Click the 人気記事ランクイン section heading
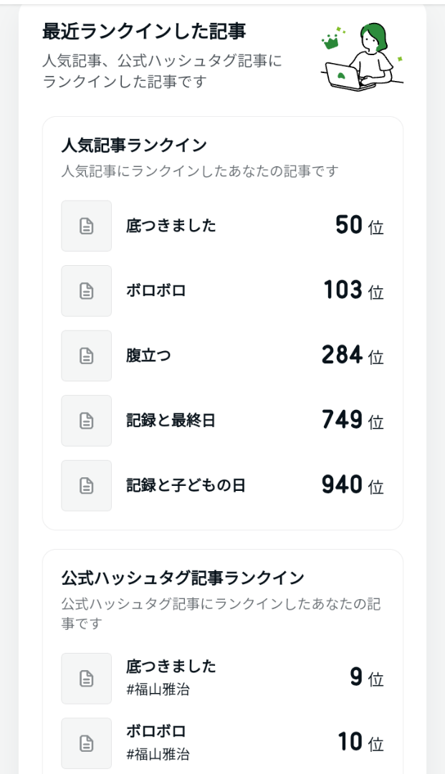The height and width of the screenshot is (774, 445). 134,145
